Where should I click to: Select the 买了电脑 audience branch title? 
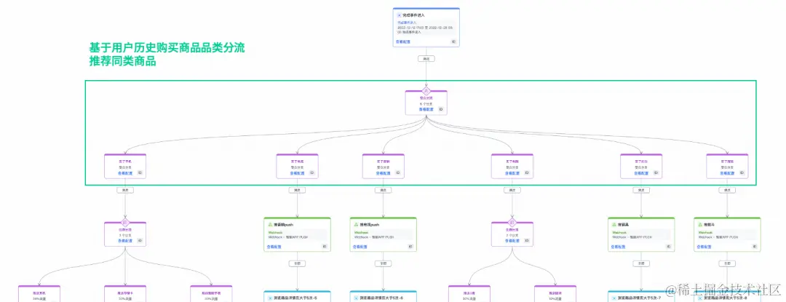(x=512, y=162)
